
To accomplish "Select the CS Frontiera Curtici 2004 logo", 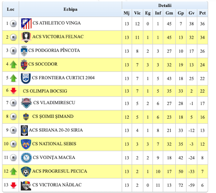I will (x=26, y=78).
